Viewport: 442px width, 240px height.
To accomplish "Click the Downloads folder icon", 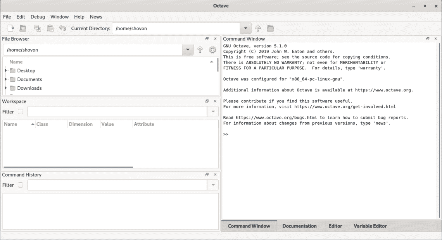I will [13, 88].
